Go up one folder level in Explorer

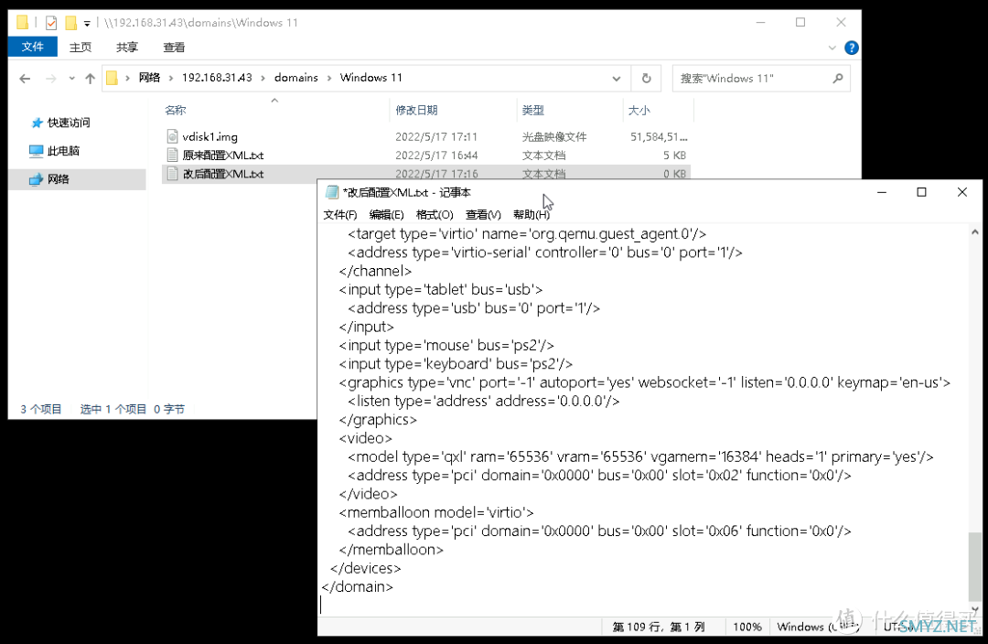click(x=90, y=79)
